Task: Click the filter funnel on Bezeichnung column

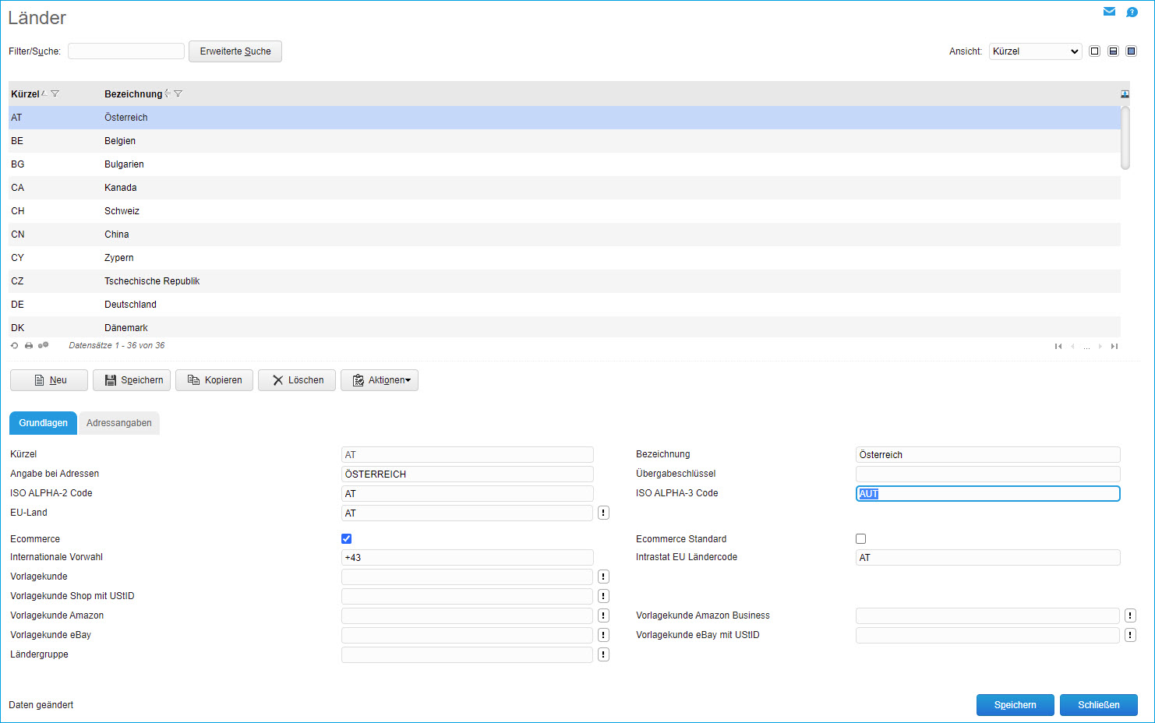Action: (x=178, y=94)
